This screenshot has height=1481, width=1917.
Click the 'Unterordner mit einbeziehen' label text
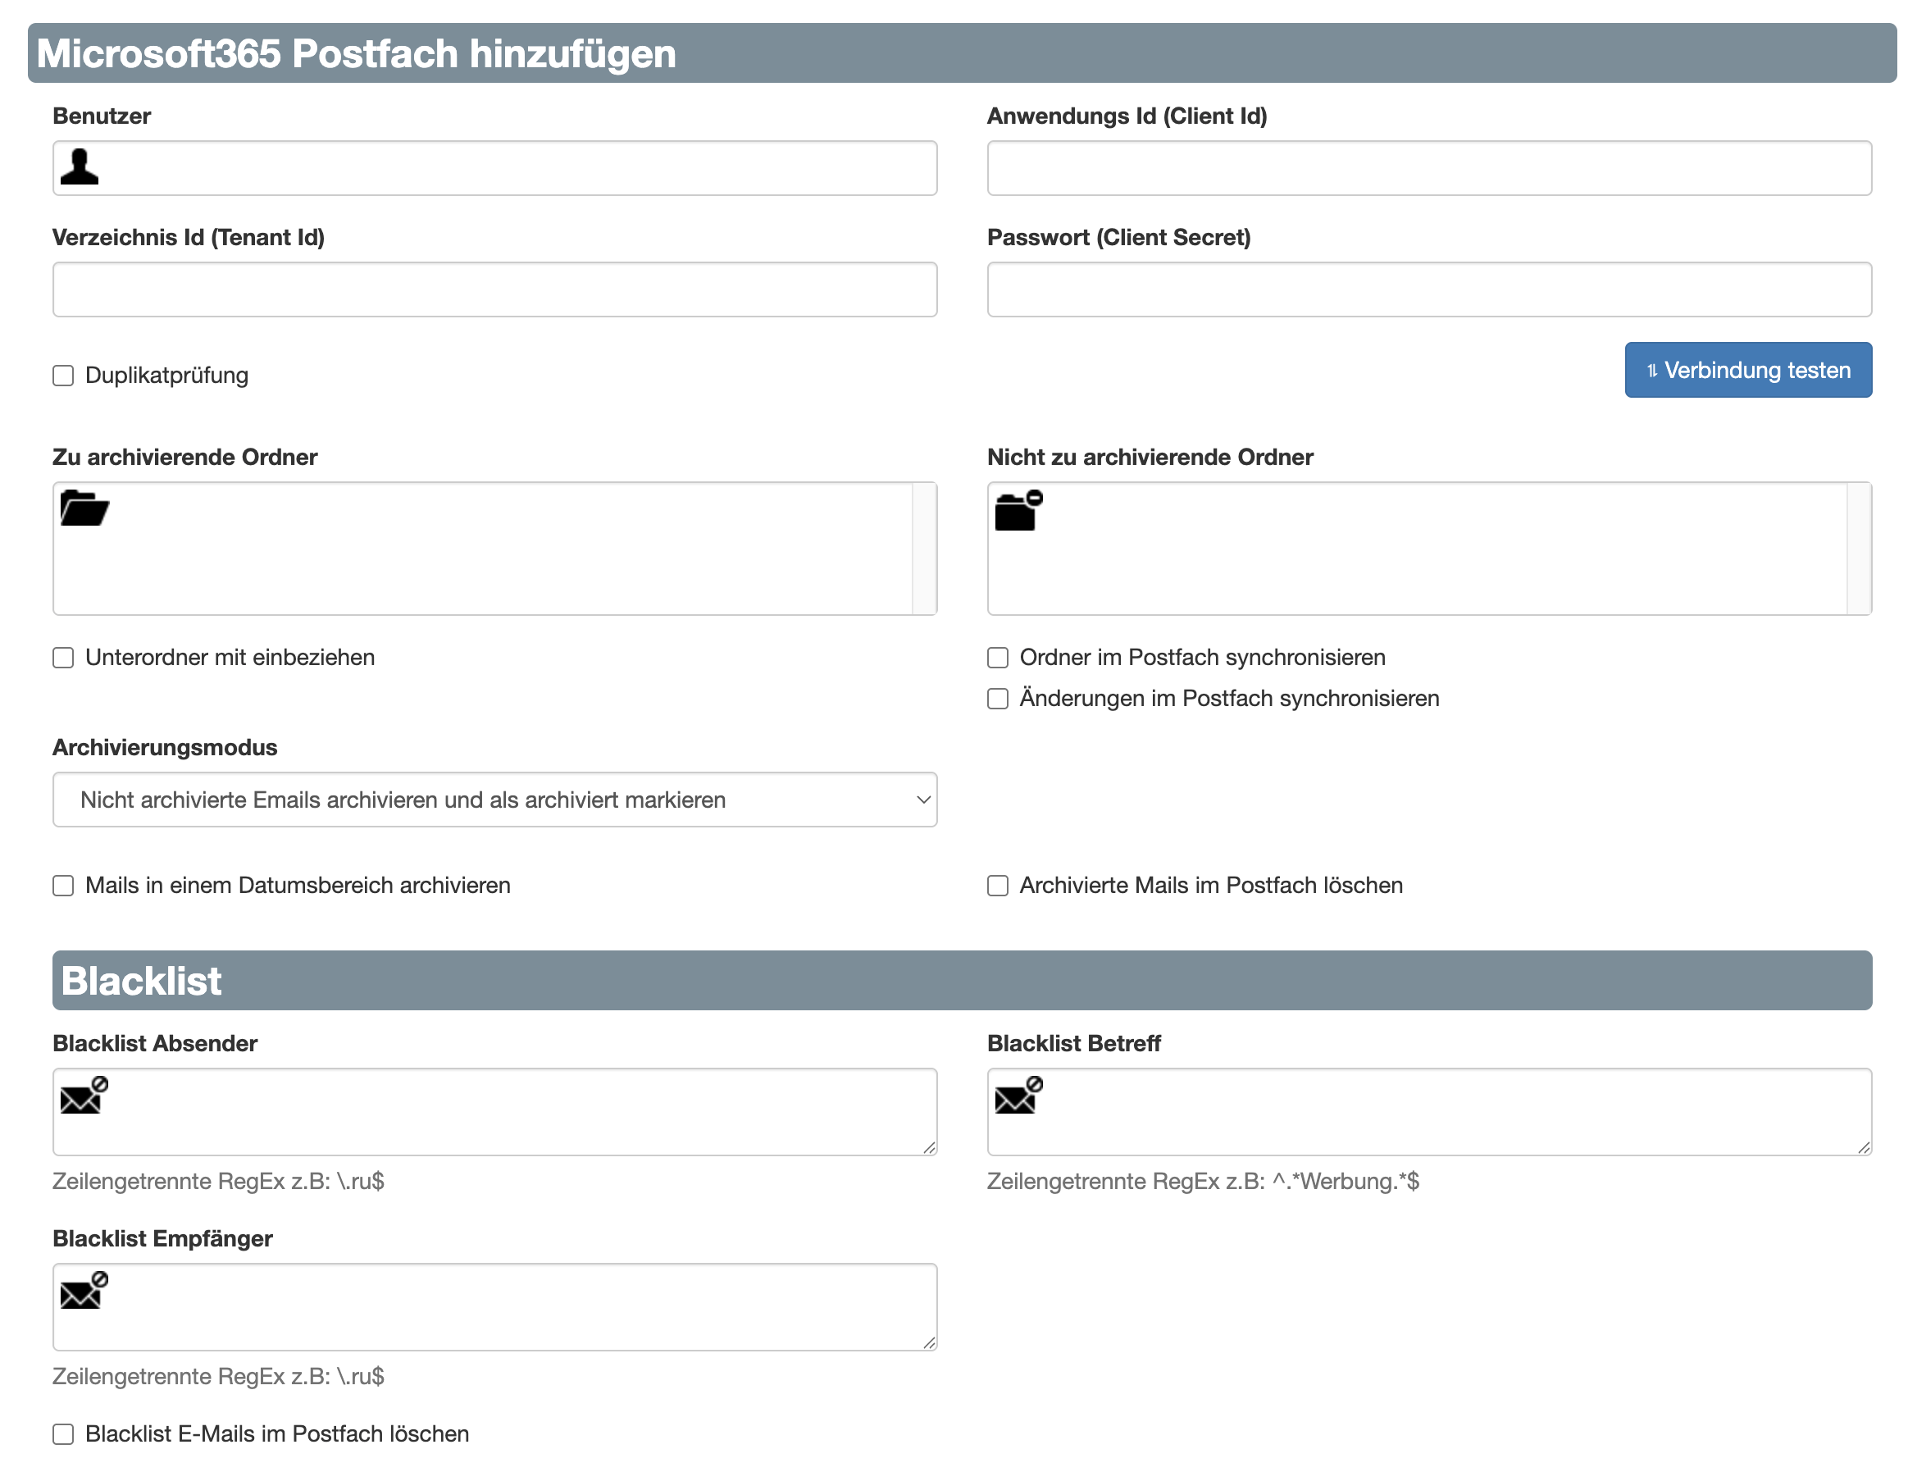point(230,658)
